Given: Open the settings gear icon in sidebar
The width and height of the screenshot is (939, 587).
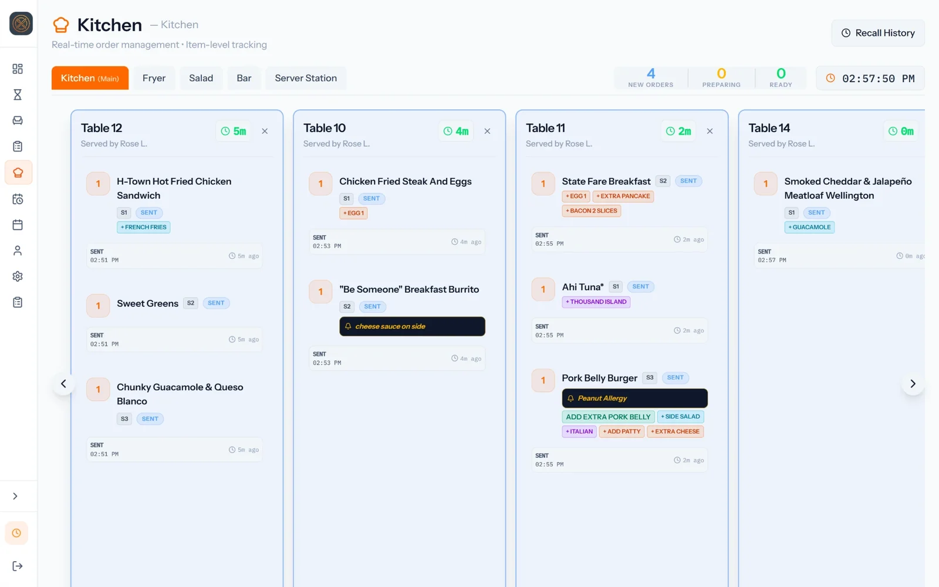Looking at the screenshot, I should coord(18,276).
